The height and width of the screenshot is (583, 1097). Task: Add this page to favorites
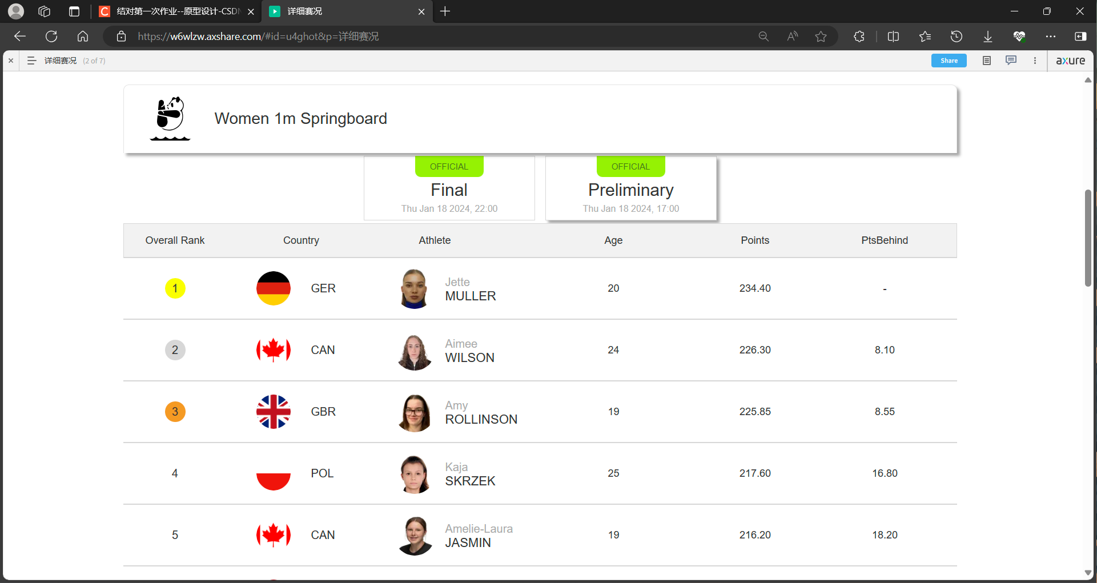point(821,37)
